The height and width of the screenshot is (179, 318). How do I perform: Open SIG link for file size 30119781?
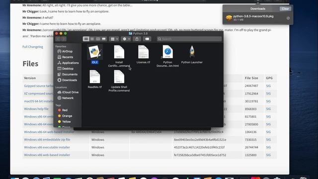click(268, 101)
